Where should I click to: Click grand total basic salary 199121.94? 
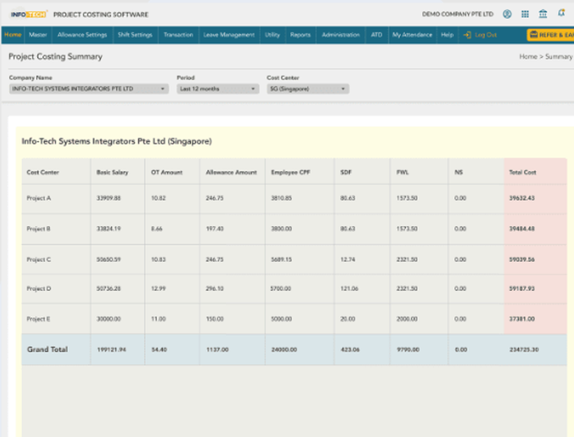coord(111,350)
